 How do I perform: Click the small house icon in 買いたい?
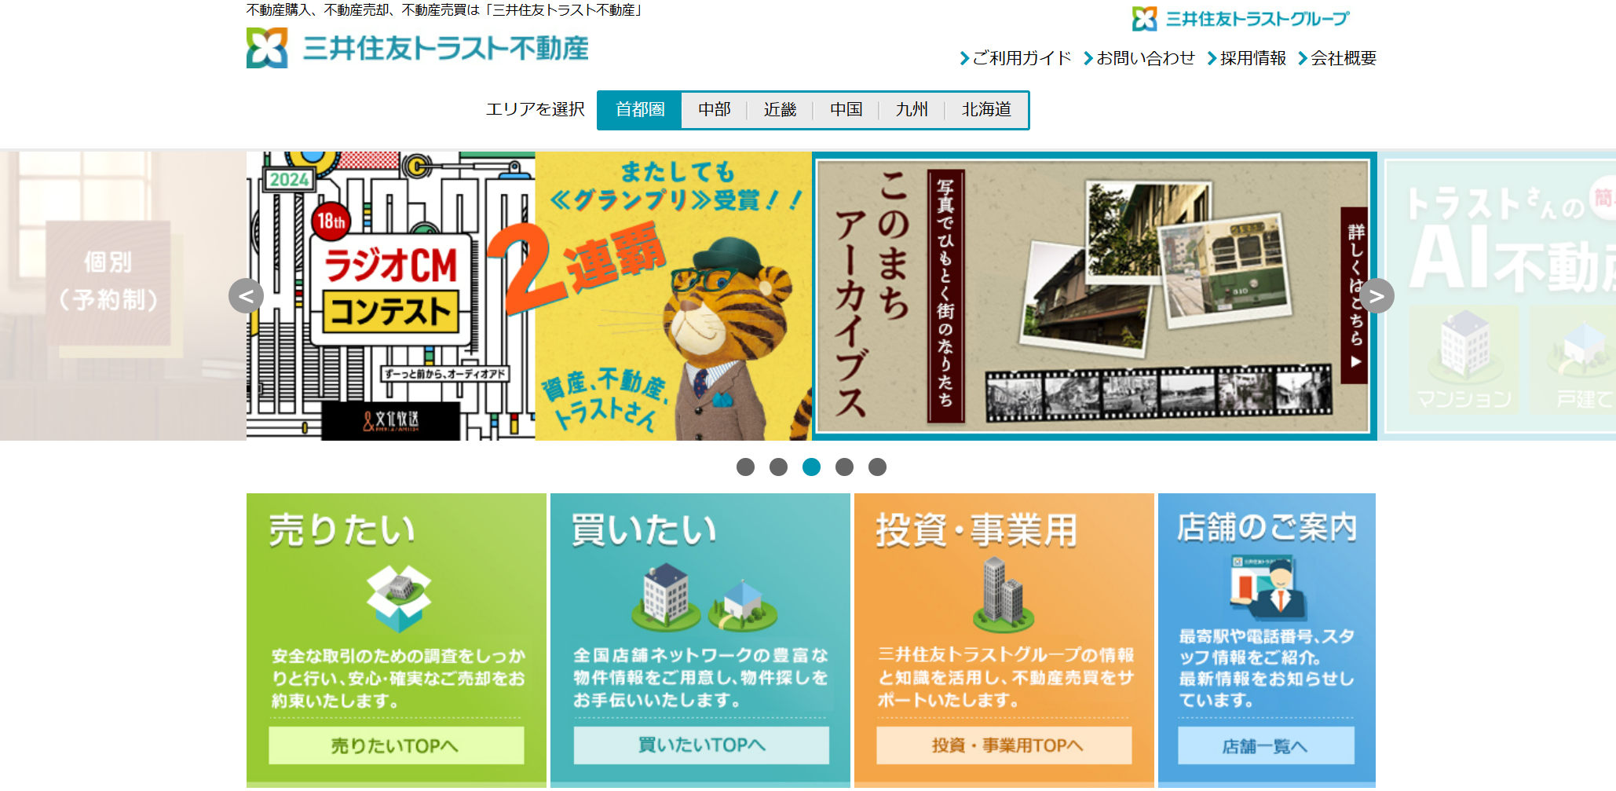[x=742, y=606]
